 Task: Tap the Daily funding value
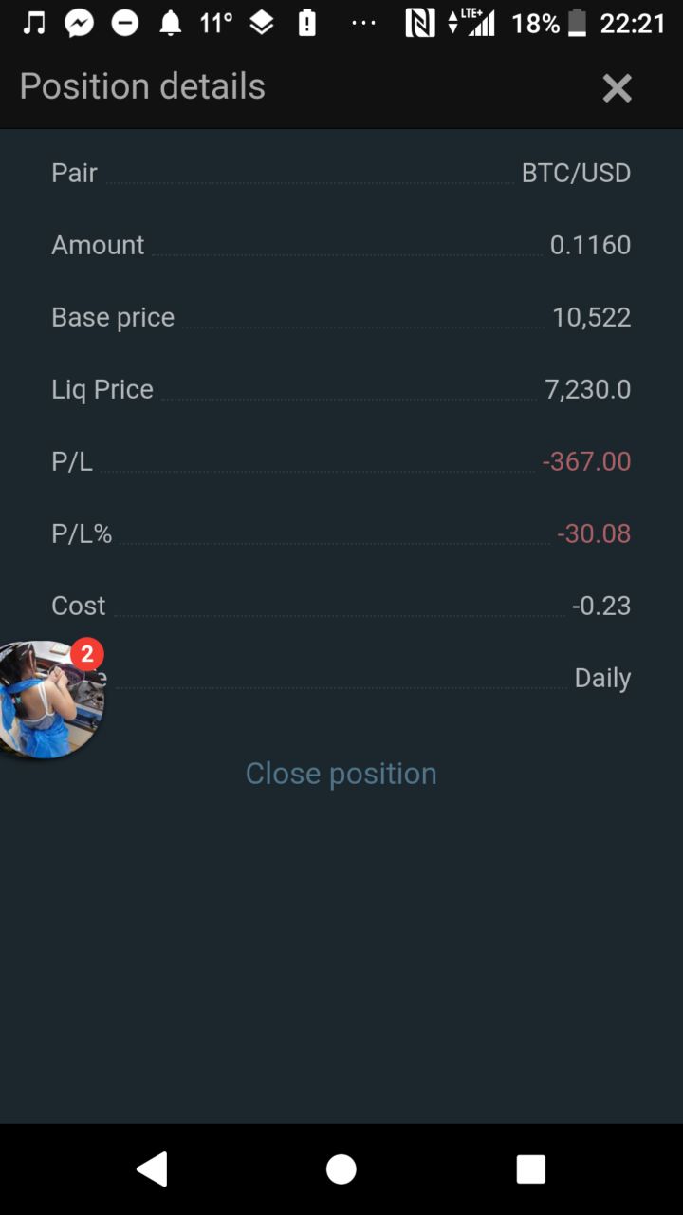coord(602,679)
